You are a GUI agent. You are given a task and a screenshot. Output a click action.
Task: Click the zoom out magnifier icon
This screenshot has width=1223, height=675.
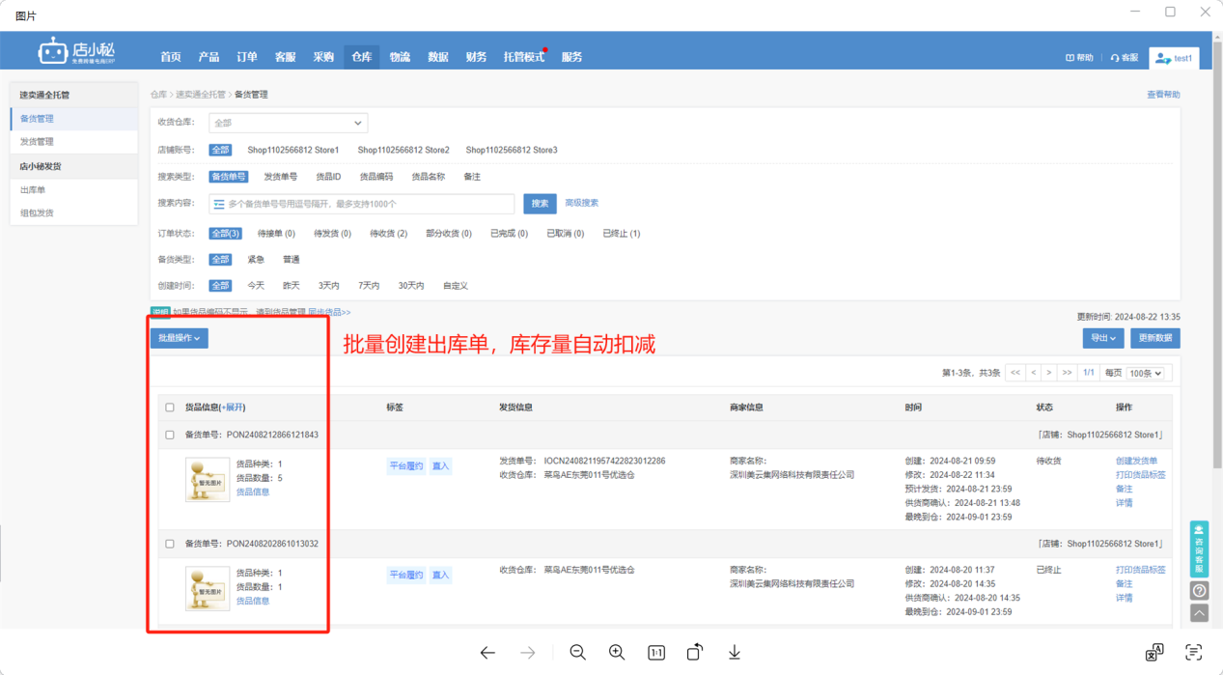point(577,653)
